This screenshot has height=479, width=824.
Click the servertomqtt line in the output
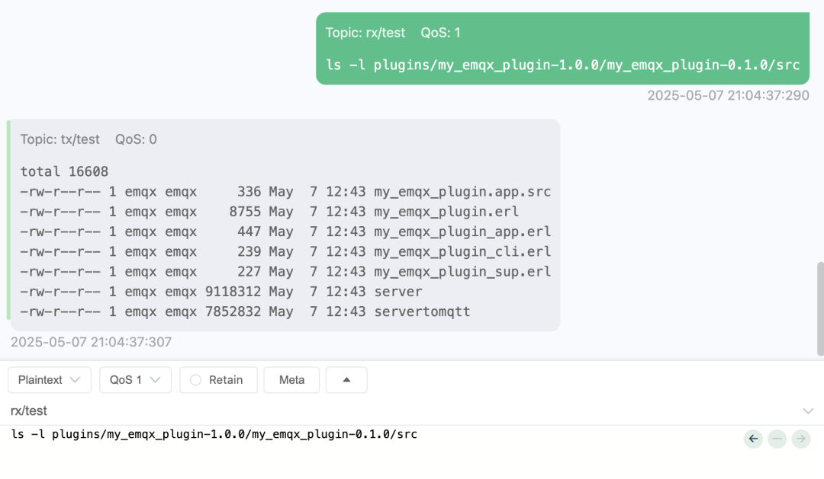[422, 311]
